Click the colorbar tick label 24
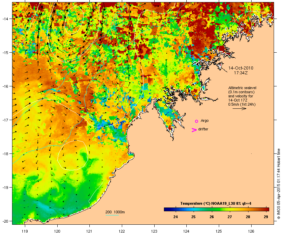This screenshot has width=283, height=234. [x=175, y=217]
